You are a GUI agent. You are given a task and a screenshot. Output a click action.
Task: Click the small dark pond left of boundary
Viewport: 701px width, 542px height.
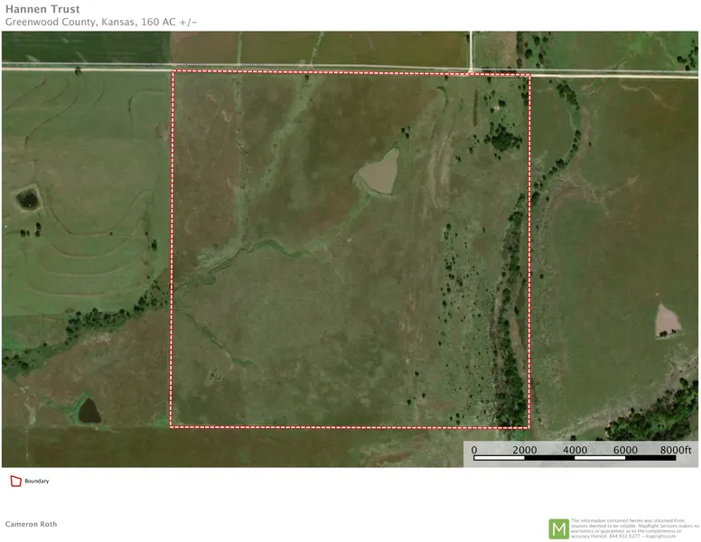(x=27, y=197)
